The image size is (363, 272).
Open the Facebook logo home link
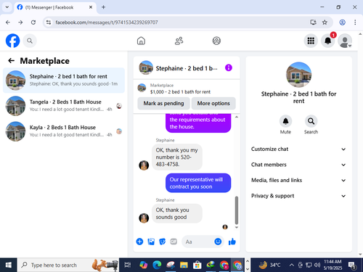[x=12, y=41]
